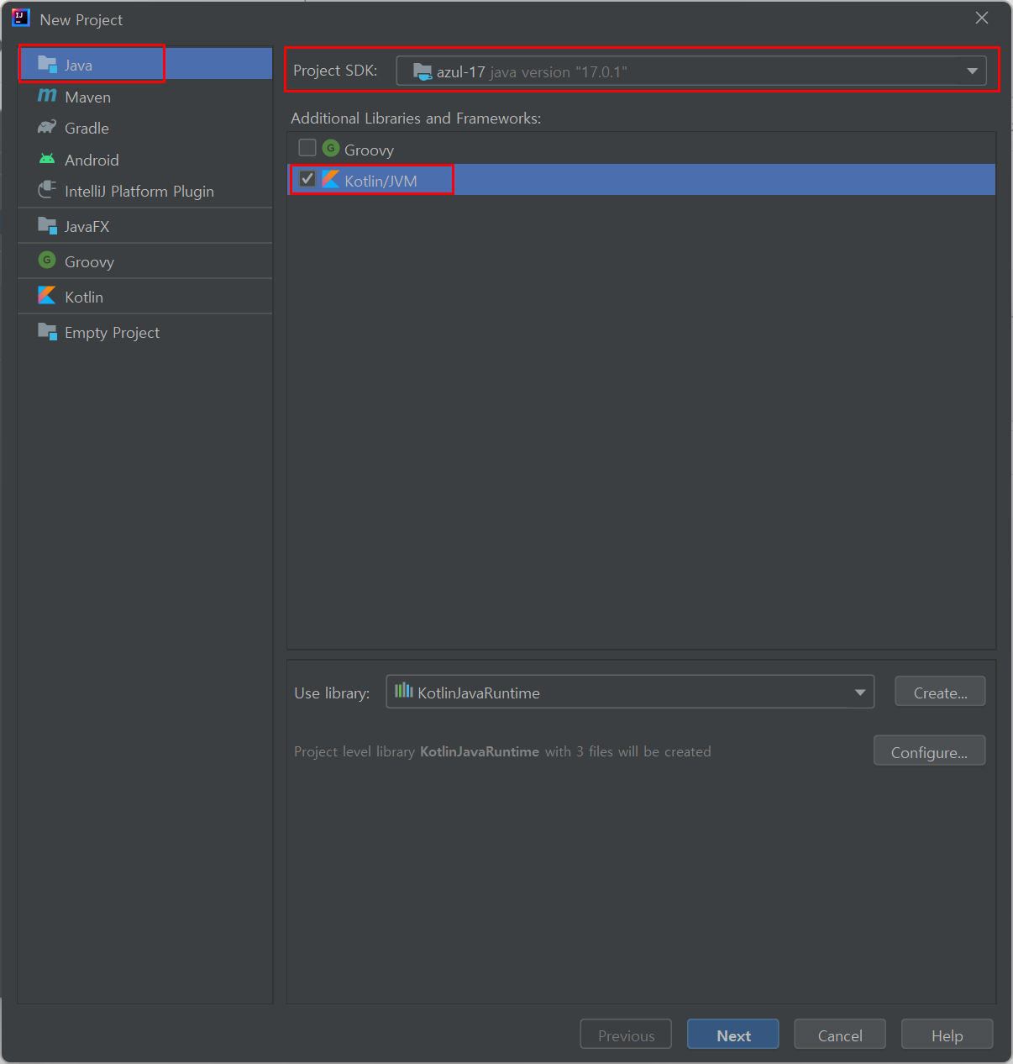This screenshot has width=1013, height=1064.
Task: Click the JavaFX folder icon
Action: point(47,226)
